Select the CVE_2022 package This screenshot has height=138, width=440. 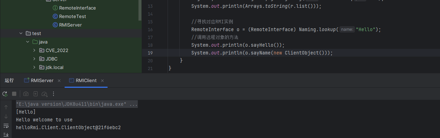57,50
